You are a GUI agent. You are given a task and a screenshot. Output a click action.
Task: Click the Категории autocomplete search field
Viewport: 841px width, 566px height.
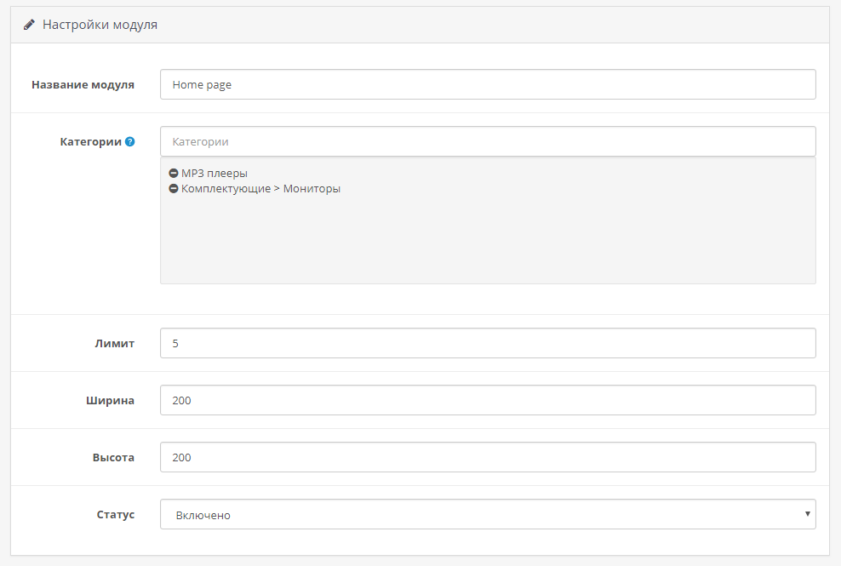pos(488,141)
